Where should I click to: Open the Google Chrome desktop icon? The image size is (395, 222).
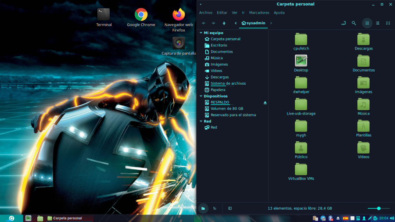pos(141,15)
